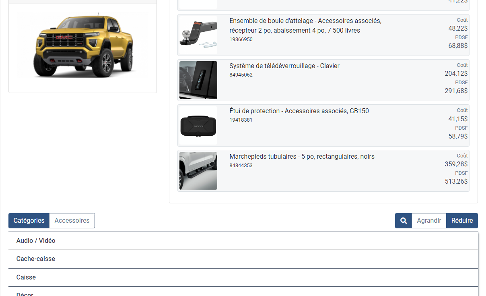Open the hitch ball assembly thumbnail
The width and height of the screenshot is (486, 296).
click(x=198, y=35)
